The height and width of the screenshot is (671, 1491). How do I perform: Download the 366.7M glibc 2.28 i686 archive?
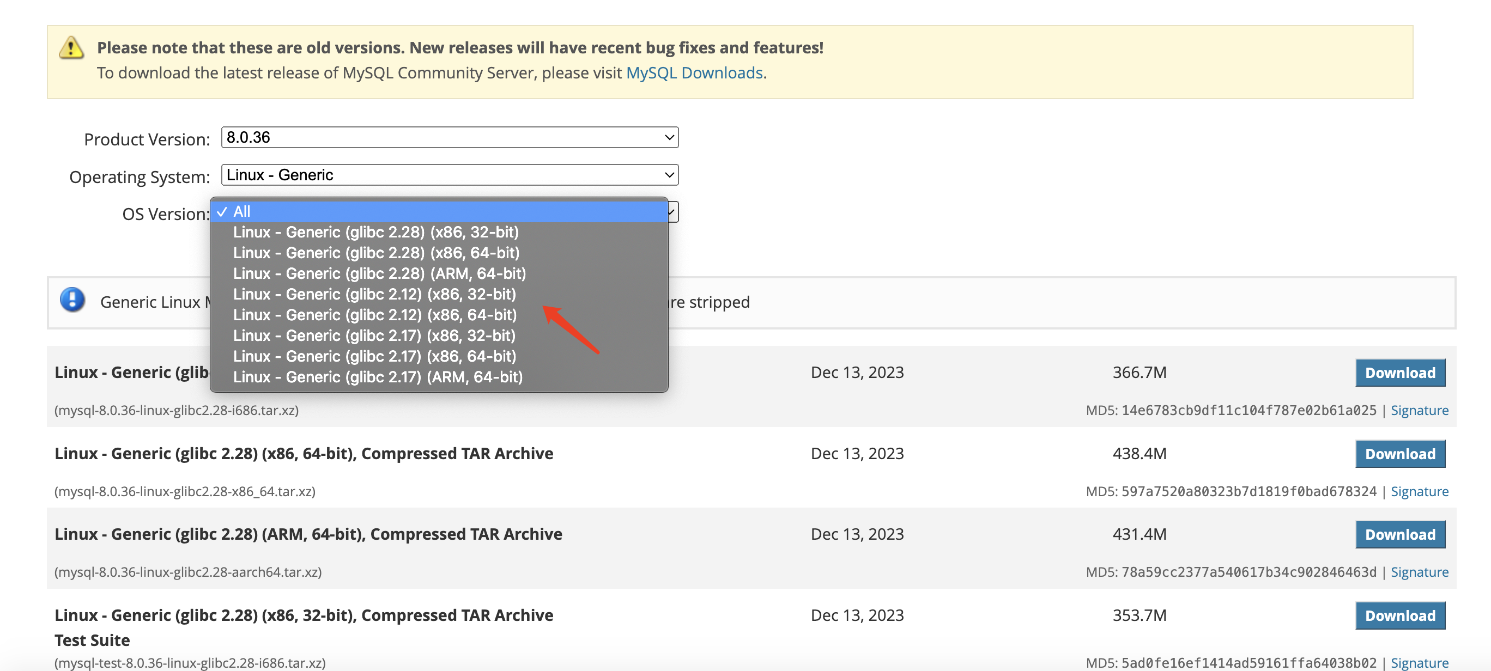(1399, 373)
